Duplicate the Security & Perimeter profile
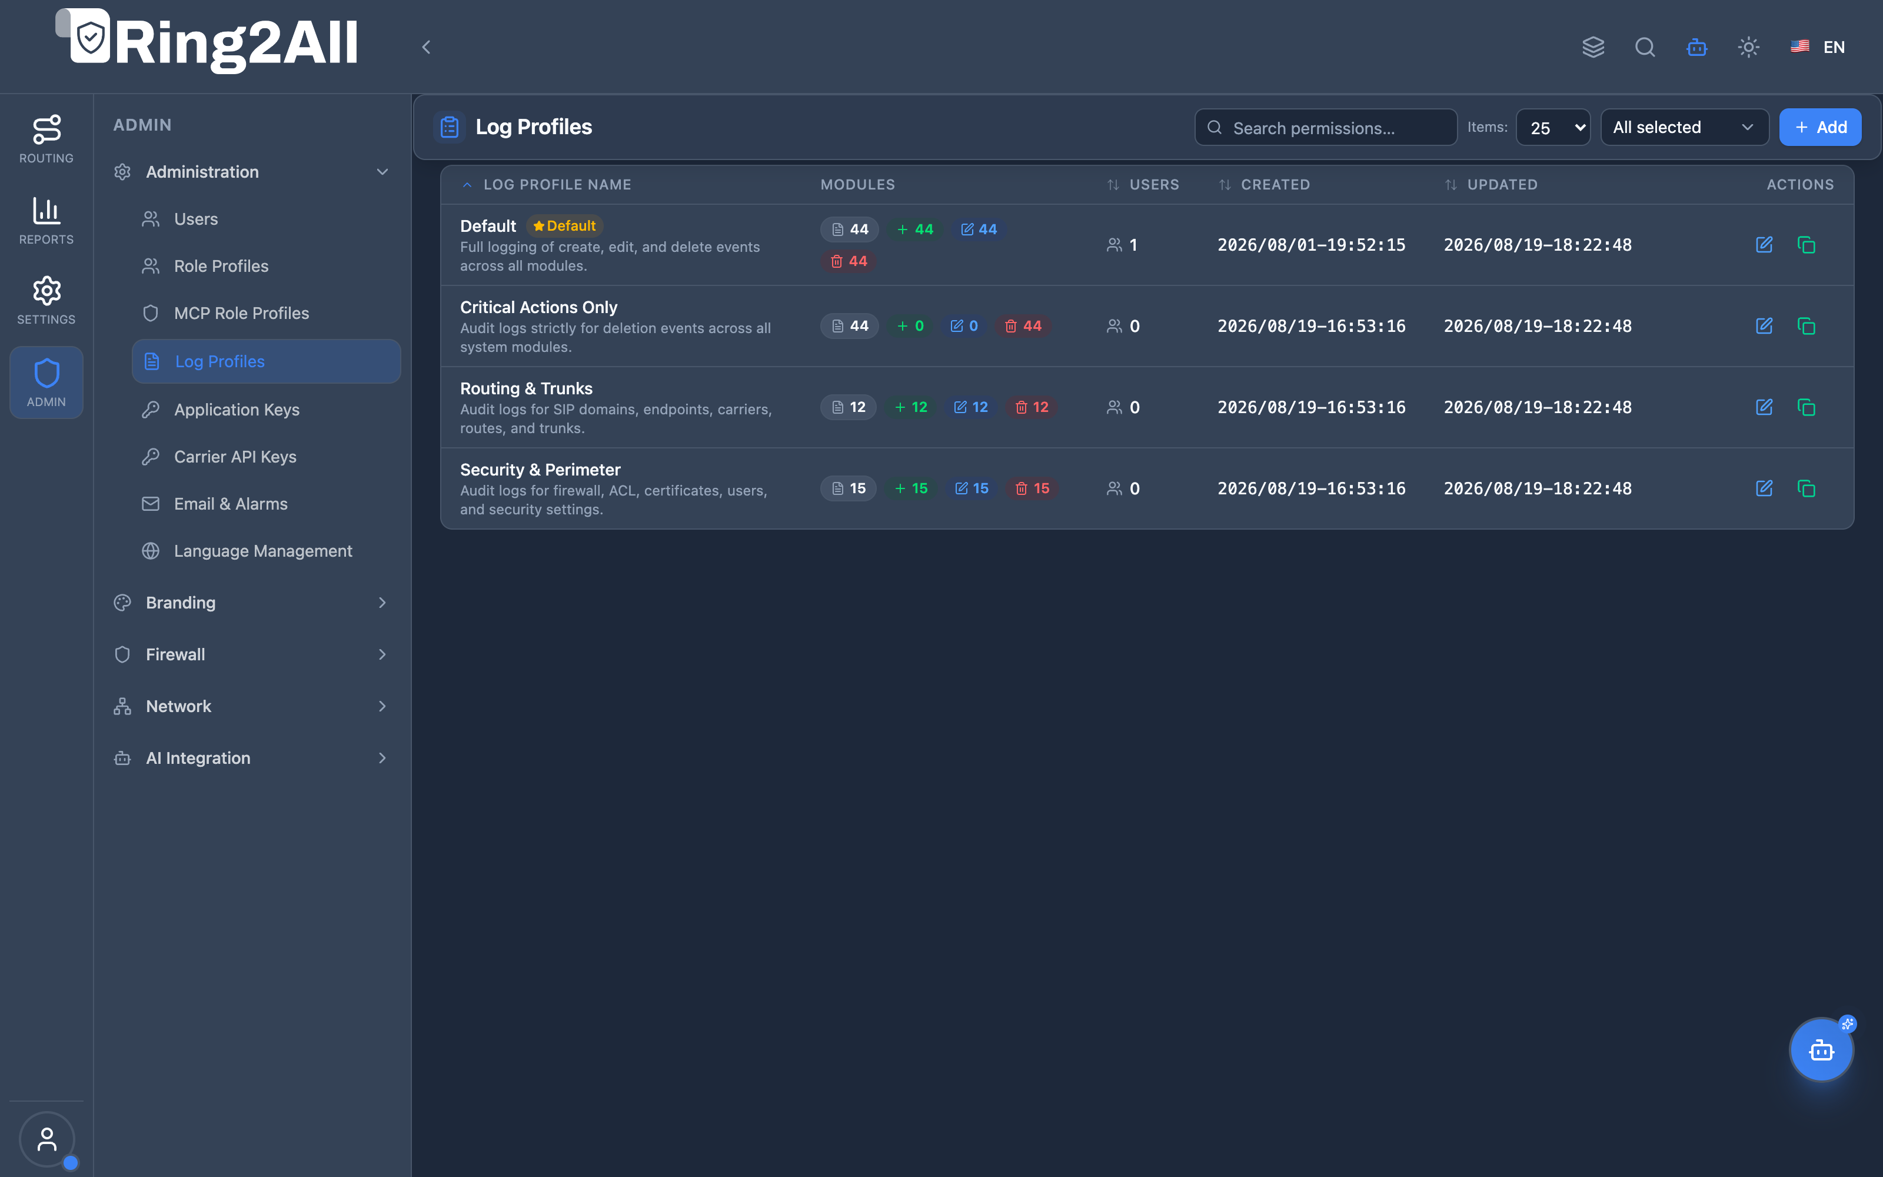The width and height of the screenshot is (1883, 1177). (x=1806, y=488)
